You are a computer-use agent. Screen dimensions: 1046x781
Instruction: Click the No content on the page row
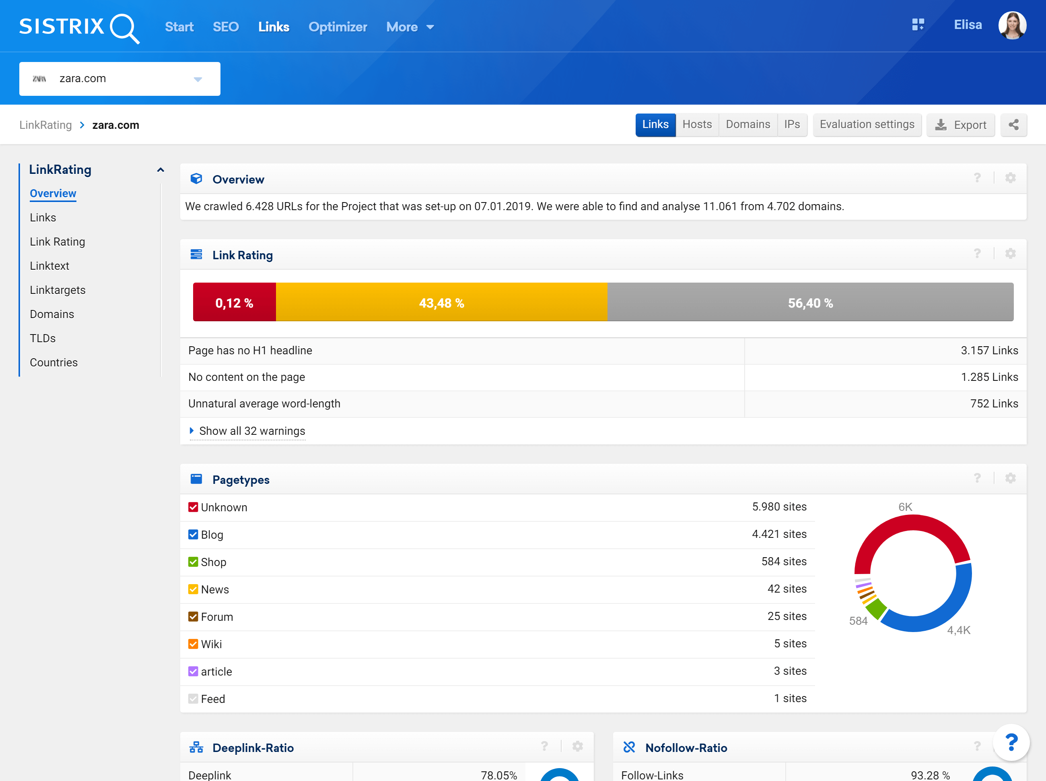click(603, 377)
